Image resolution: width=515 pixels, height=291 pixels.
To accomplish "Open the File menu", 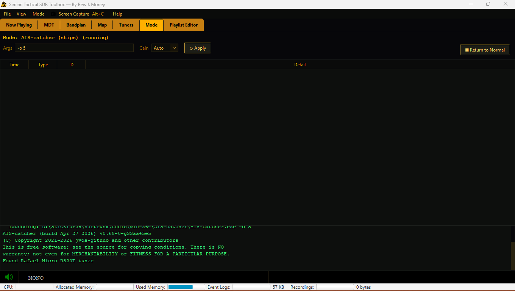I will (7, 14).
